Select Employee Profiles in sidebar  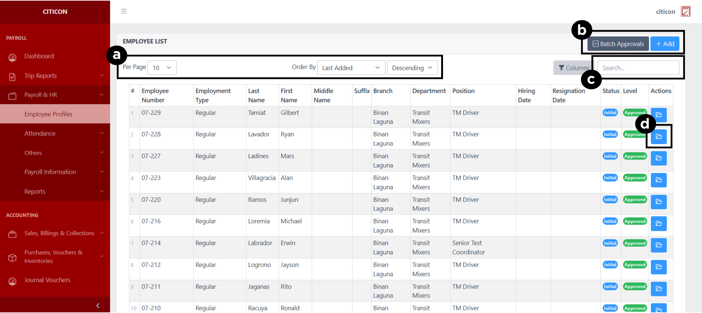[x=48, y=114]
